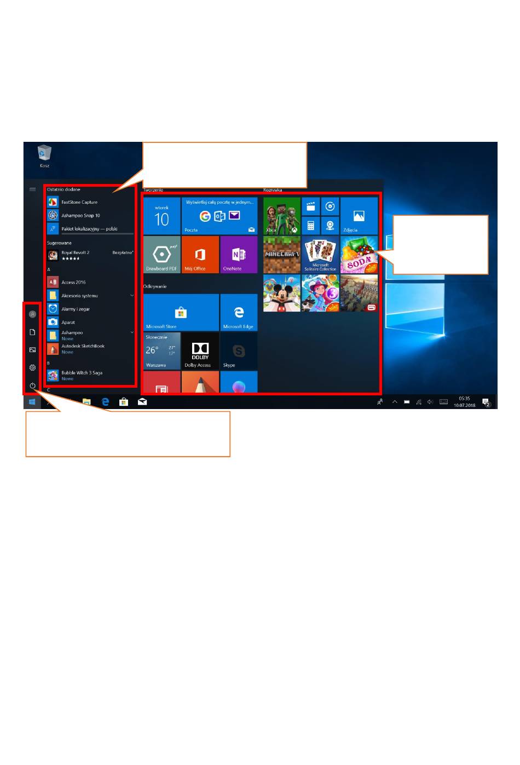520x765 pixels.
Task: Open the army battle game tile
Action: (359, 293)
